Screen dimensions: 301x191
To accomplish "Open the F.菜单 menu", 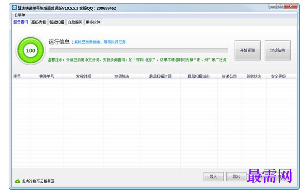I will [x=20, y=15].
